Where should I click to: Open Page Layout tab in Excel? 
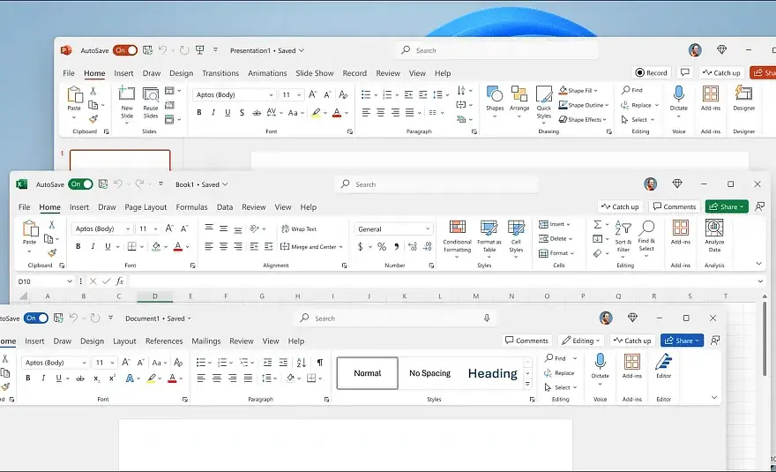145,207
